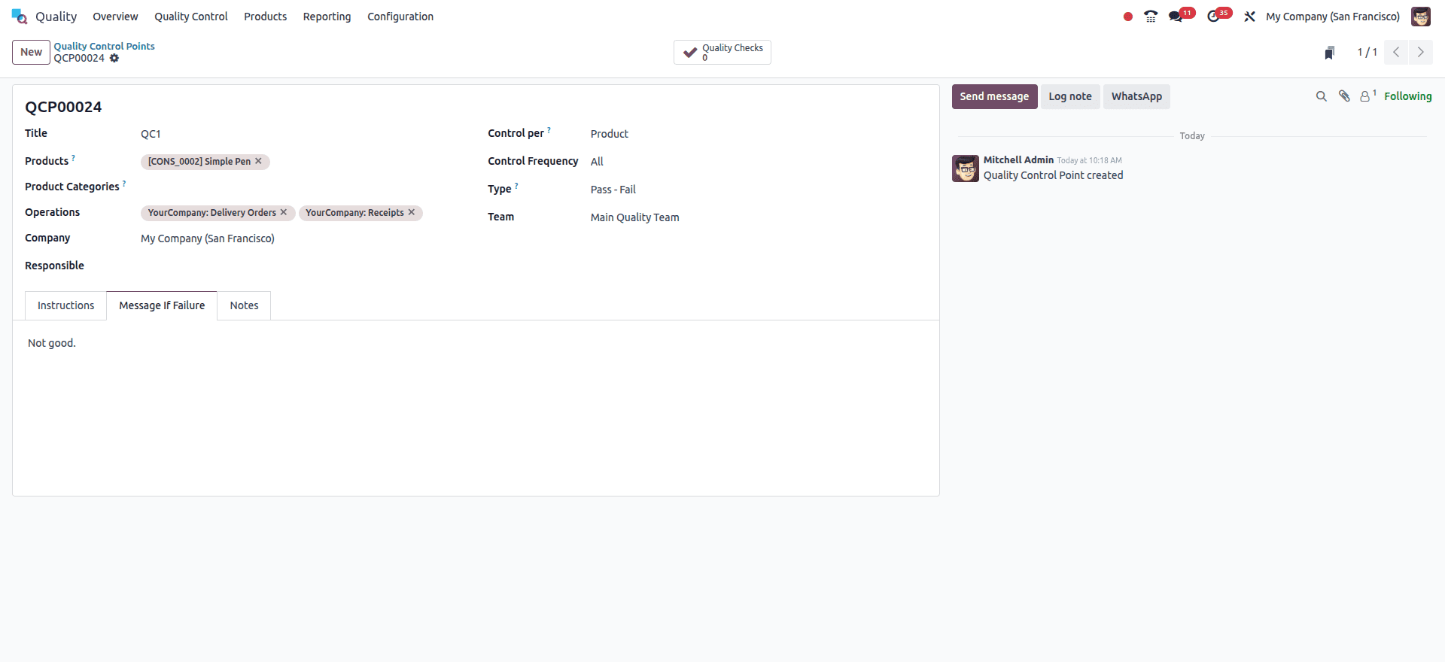
Task: Open followers list via the person icon
Action: (1366, 96)
